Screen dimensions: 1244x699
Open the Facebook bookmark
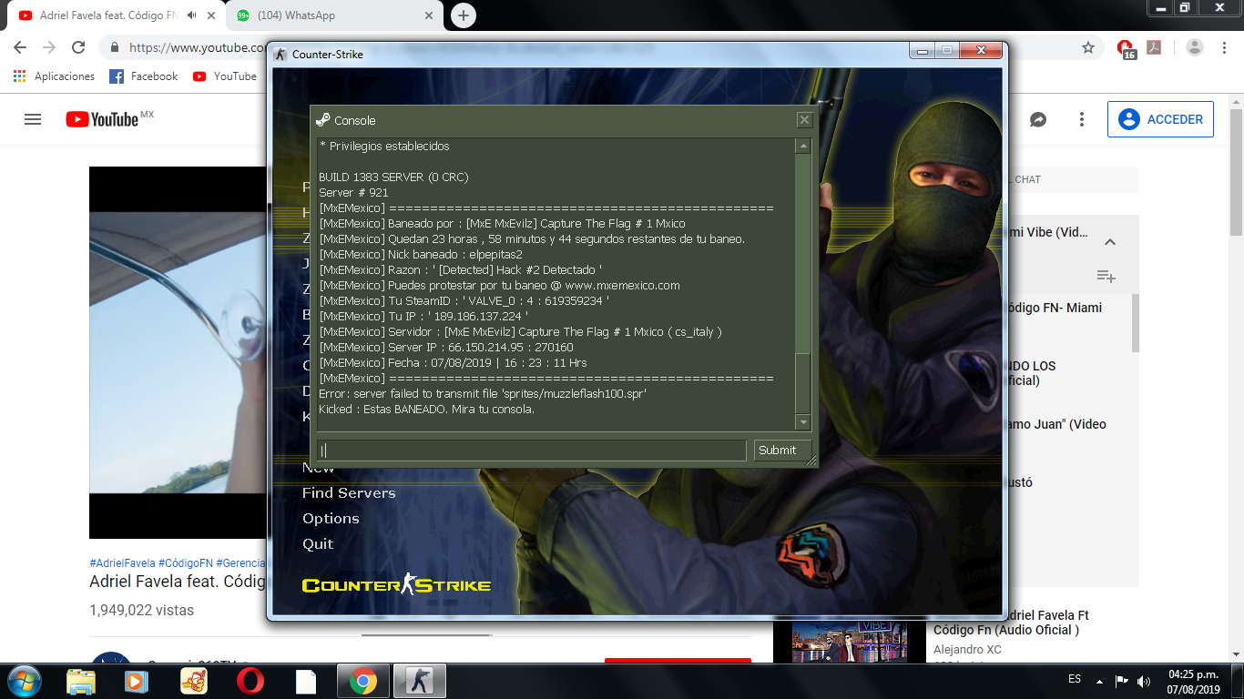pyautogui.click(x=144, y=76)
